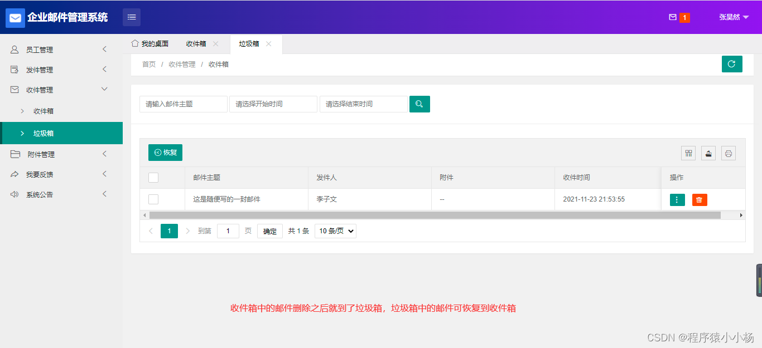Toggle the select-all checkbox in table header
This screenshot has width=762, height=348.
(x=153, y=178)
